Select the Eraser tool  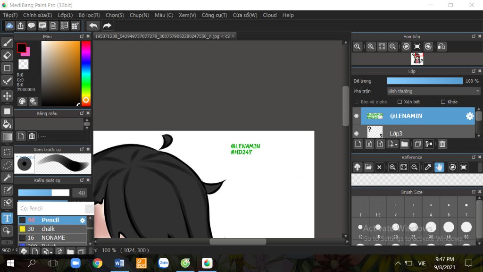pyautogui.click(x=8, y=55)
